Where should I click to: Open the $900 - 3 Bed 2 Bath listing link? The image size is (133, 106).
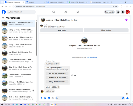(55, 27)
